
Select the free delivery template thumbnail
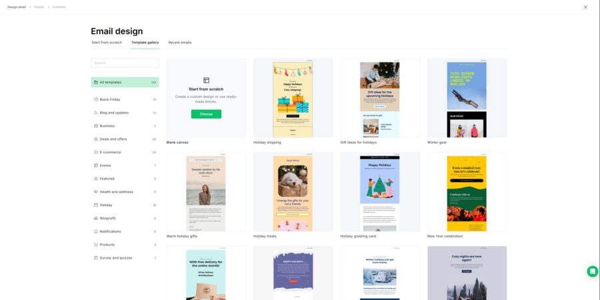tap(206, 273)
